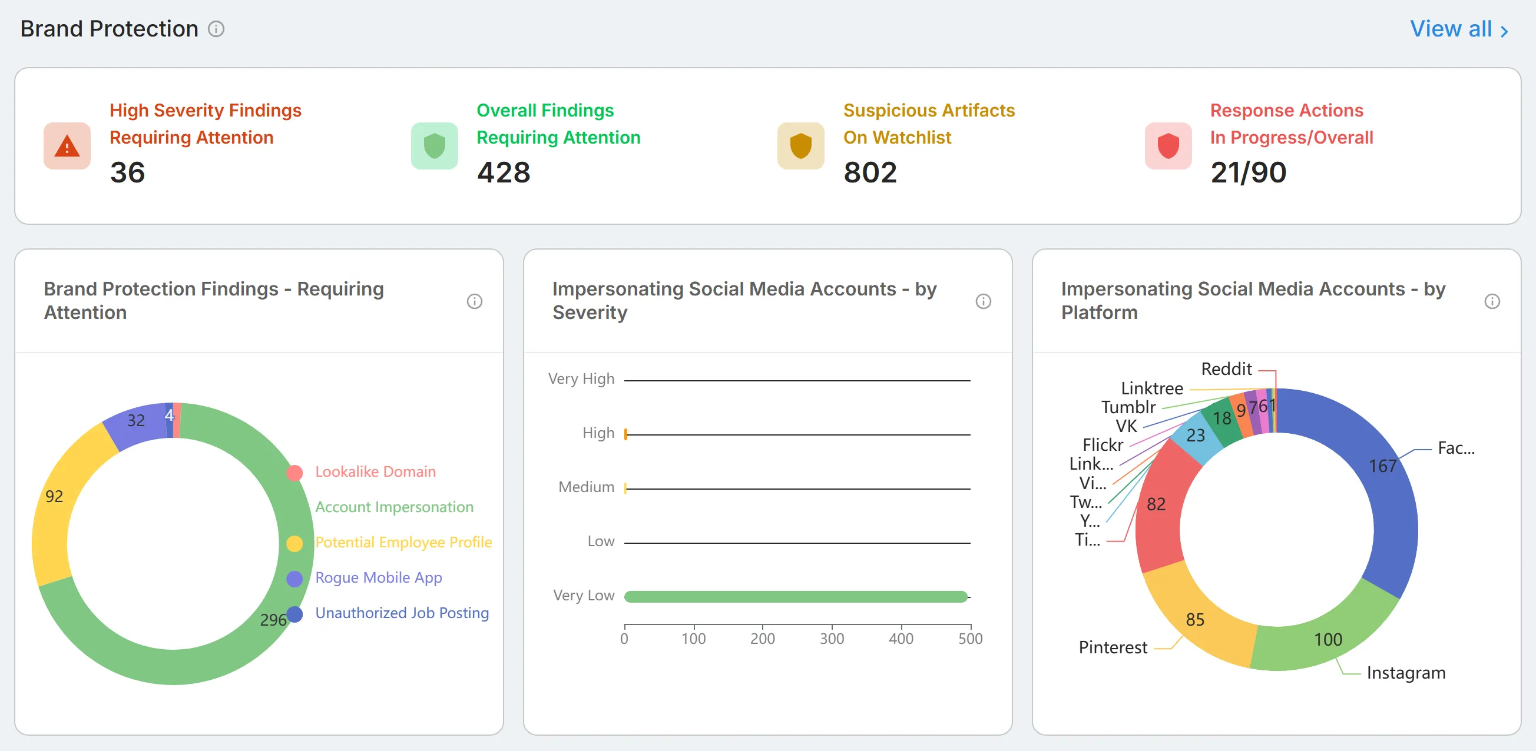
Task: Click the Lookalike Domain pink legend dot
Action: click(x=294, y=472)
